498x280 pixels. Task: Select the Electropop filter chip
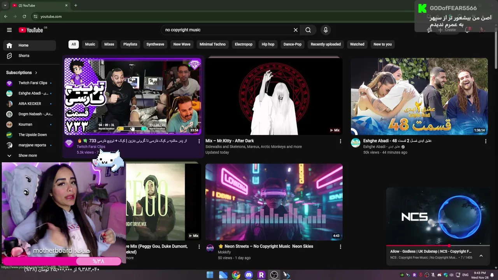coord(244,44)
